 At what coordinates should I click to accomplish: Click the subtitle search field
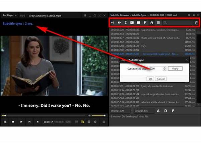[178, 22]
